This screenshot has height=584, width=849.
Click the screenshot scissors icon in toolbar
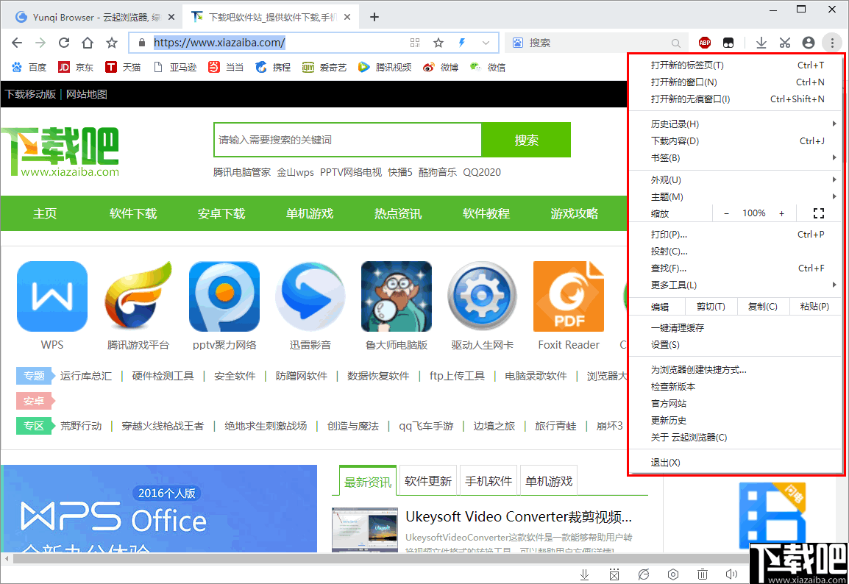784,42
